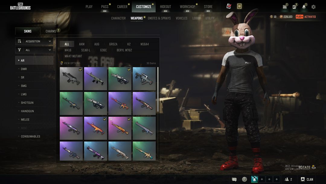326x184 pixels.
Task: Switch to Emotes & Sprays sub-tab
Action: point(159,18)
